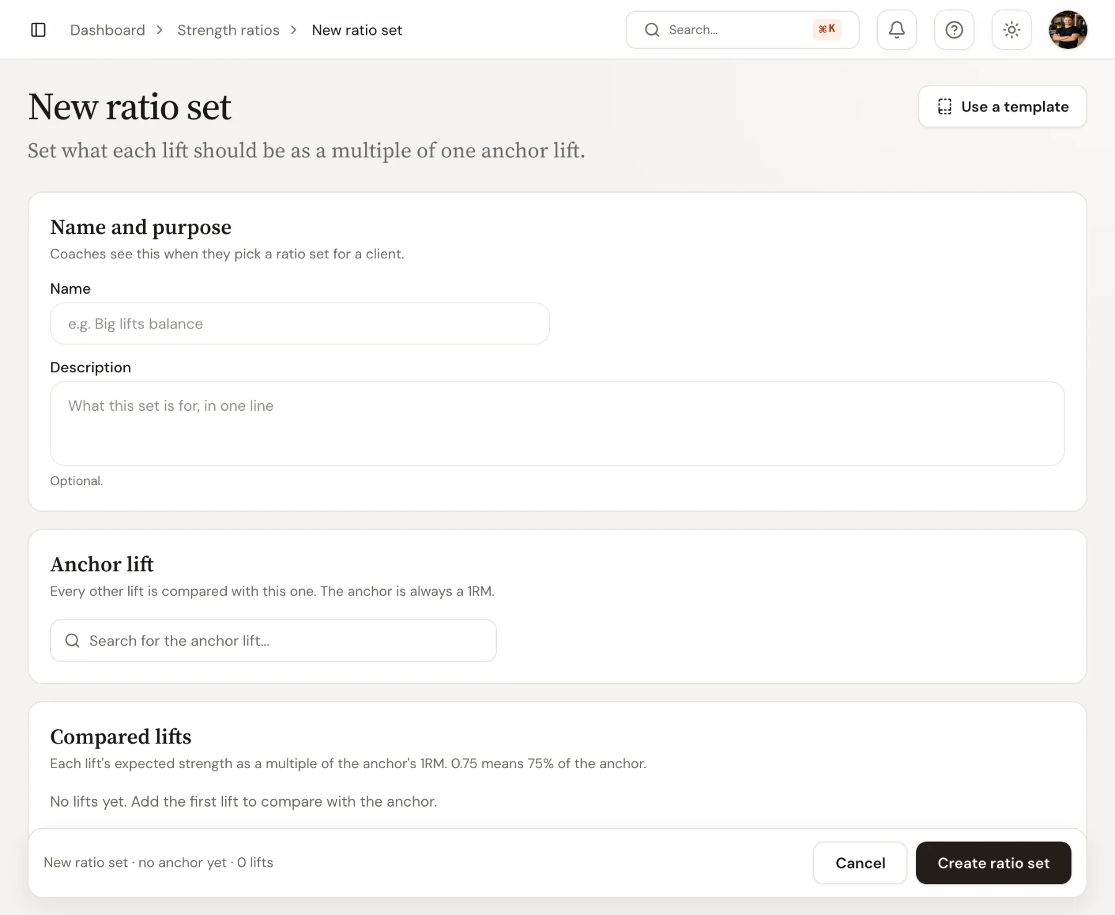Open the notifications bell
The image size is (1115, 915).
[x=896, y=30]
